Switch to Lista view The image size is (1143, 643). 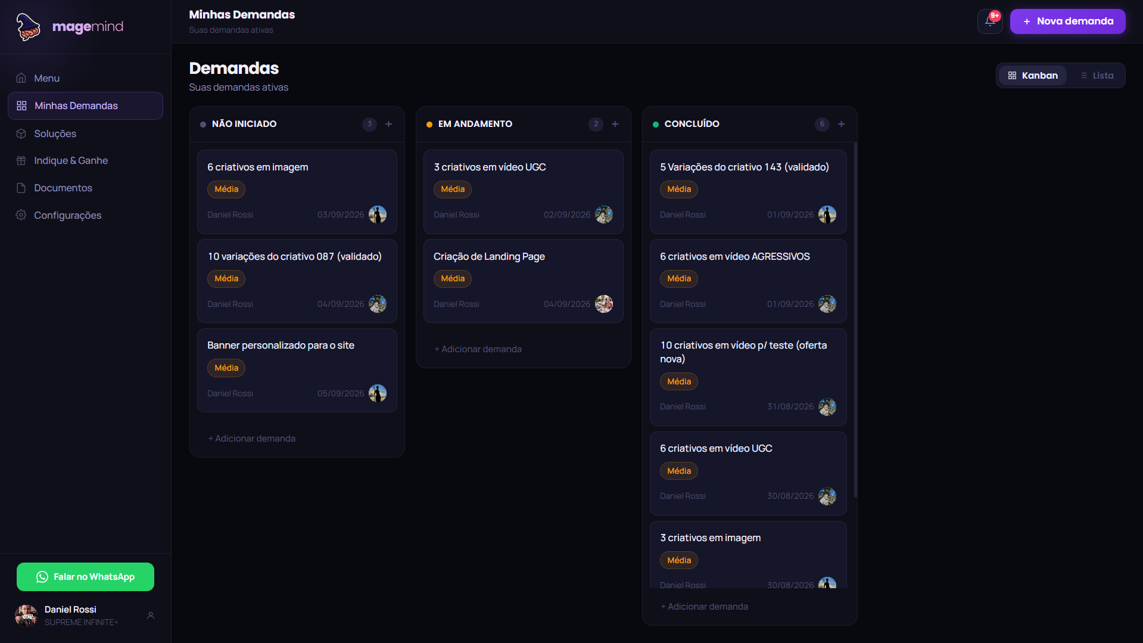click(1097, 76)
